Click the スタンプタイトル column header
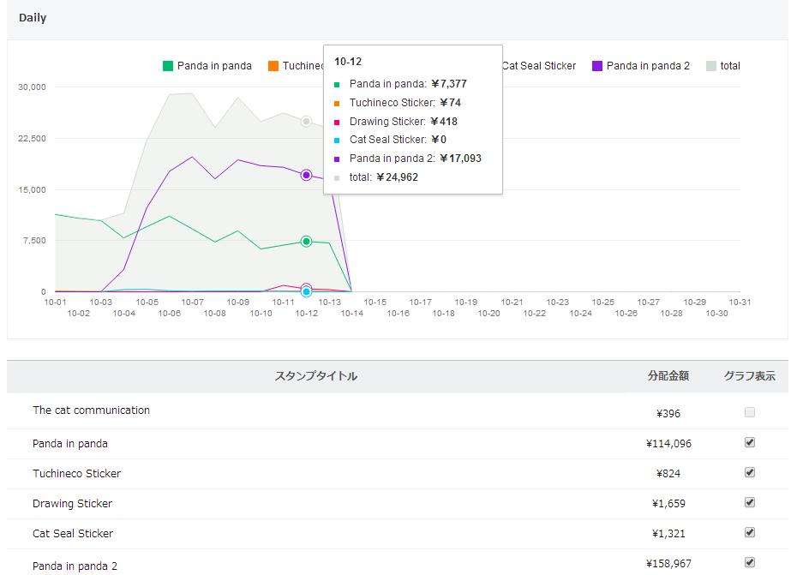The height and width of the screenshot is (575, 797). coord(315,376)
